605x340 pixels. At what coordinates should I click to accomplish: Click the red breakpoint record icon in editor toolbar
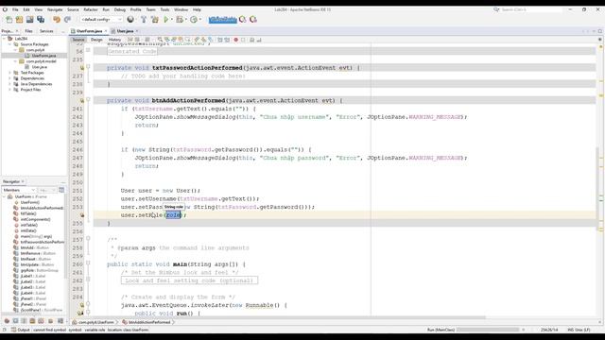235,40
